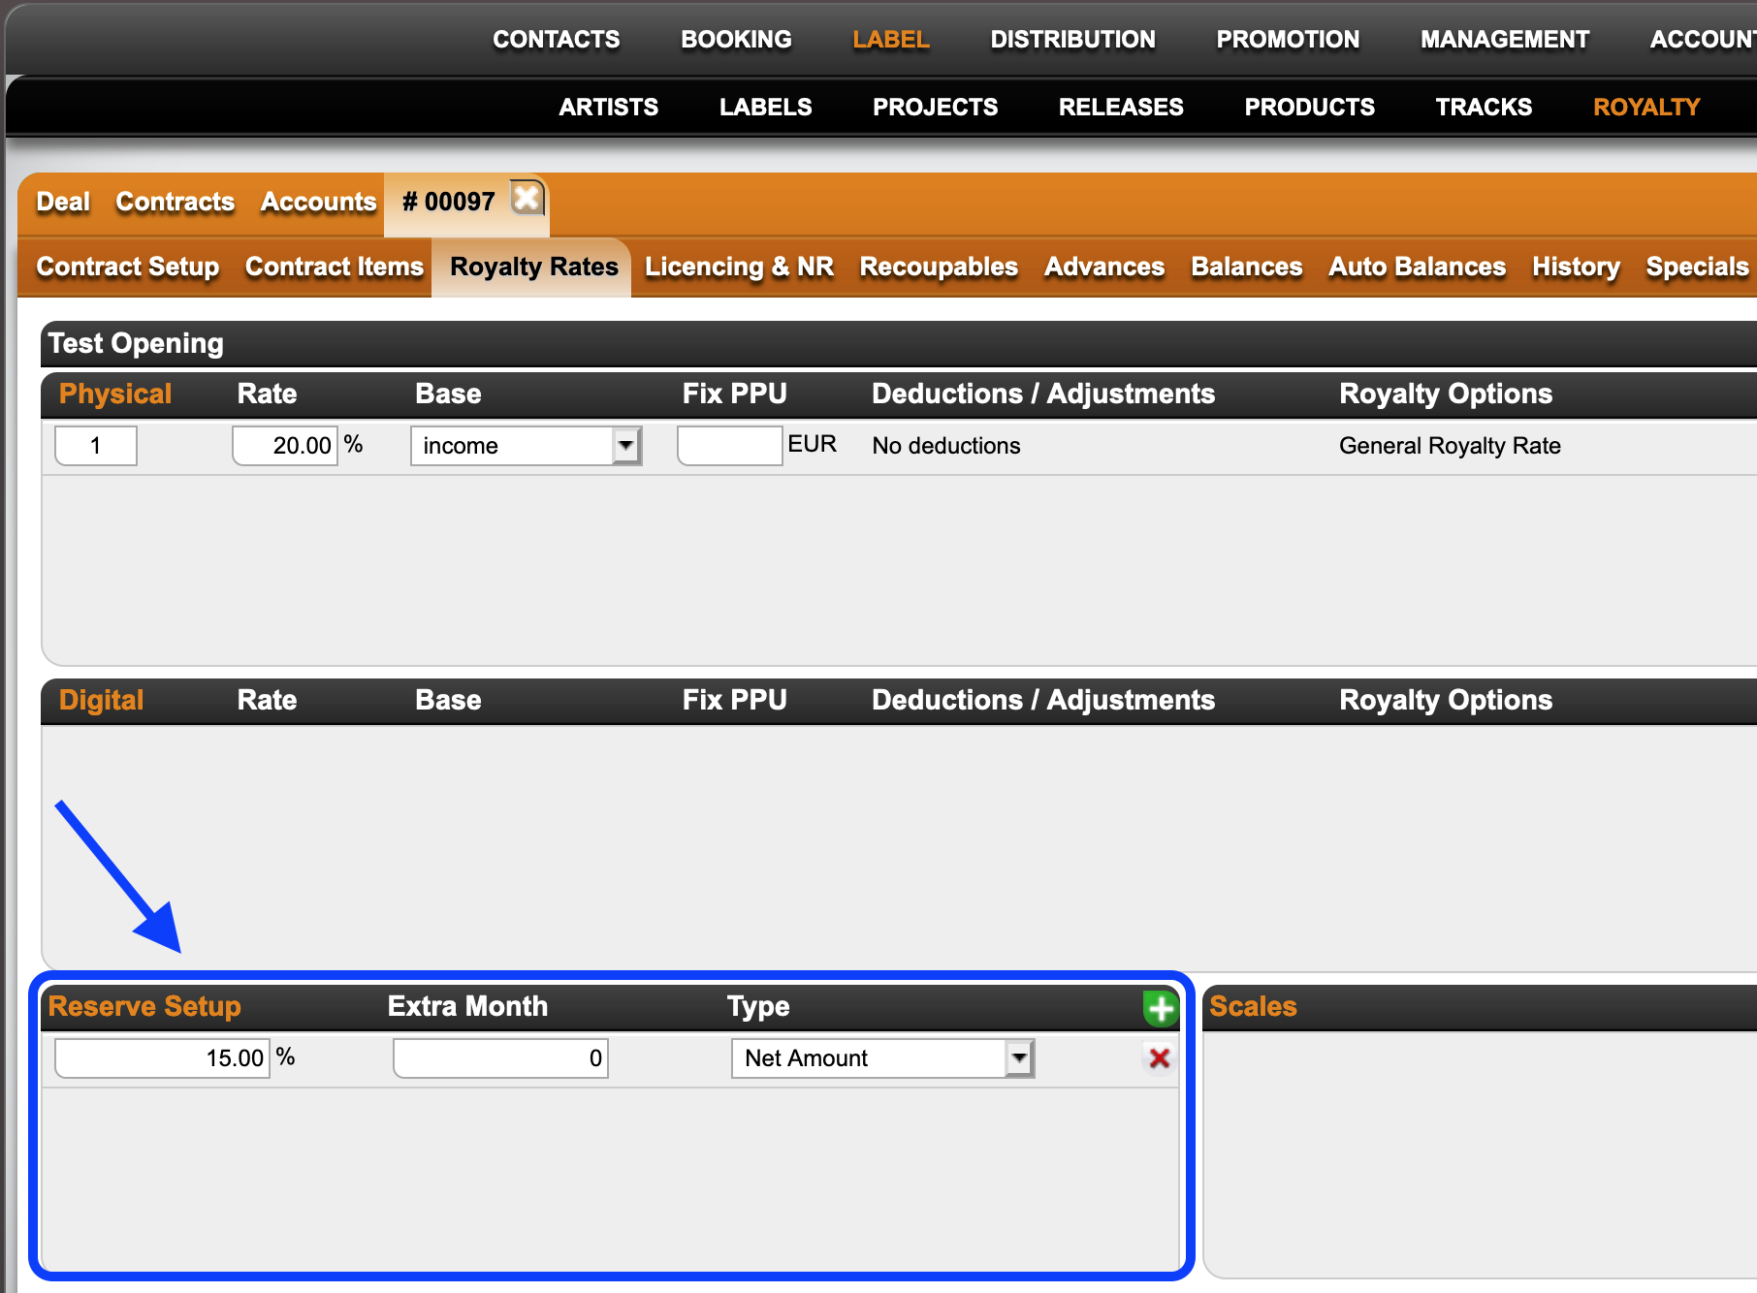The width and height of the screenshot is (1757, 1293).
Task: Close the contract tab # 00097
Action: [x=526, y=199]
